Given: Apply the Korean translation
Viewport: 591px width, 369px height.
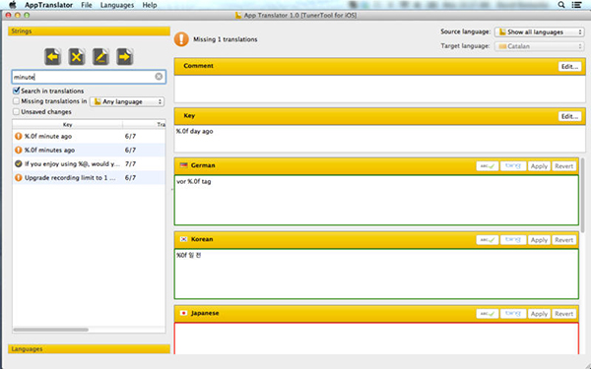Looking at the screenshot, I should 539,240.
